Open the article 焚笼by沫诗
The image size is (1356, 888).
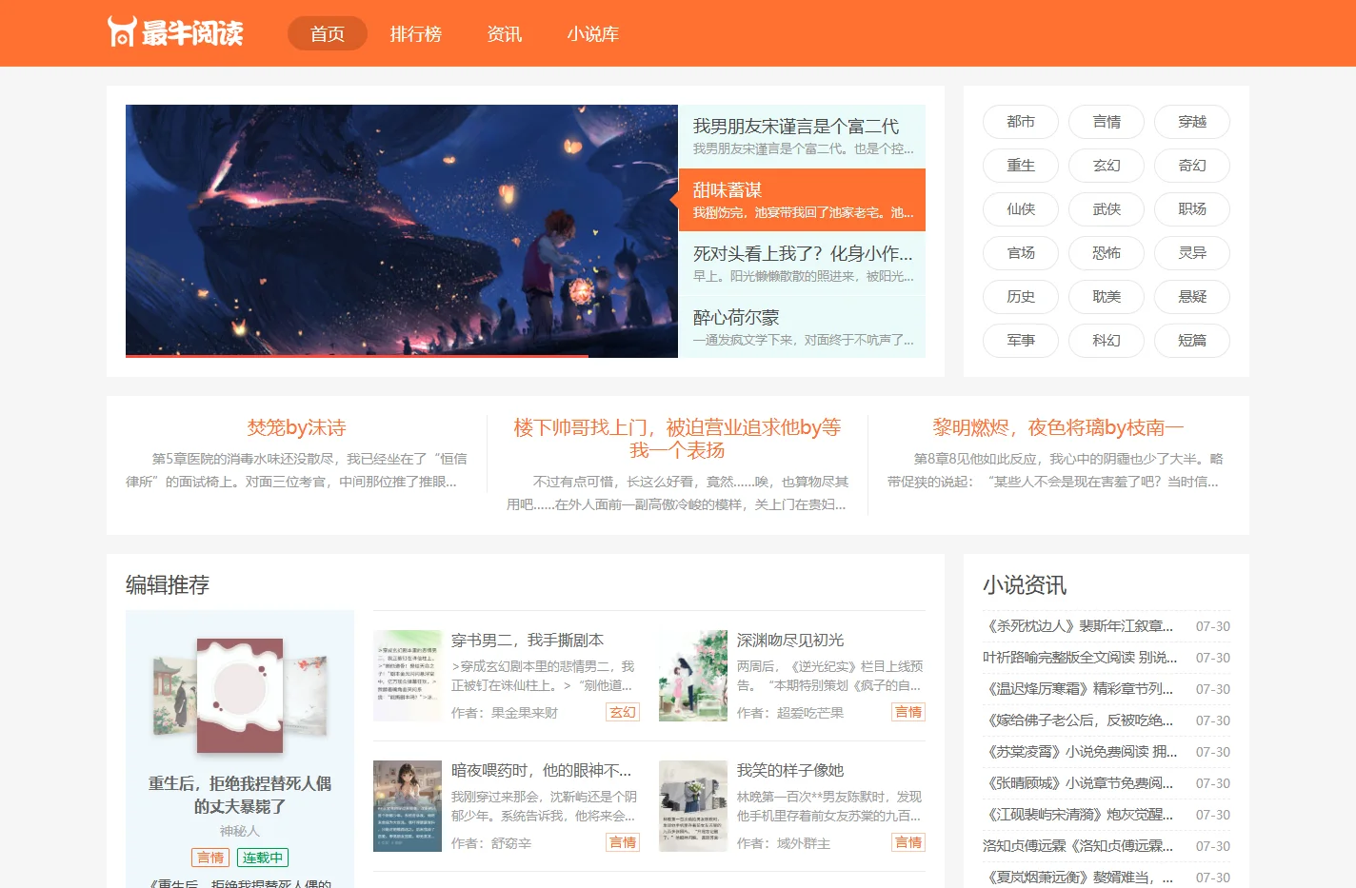click(296, 427)
